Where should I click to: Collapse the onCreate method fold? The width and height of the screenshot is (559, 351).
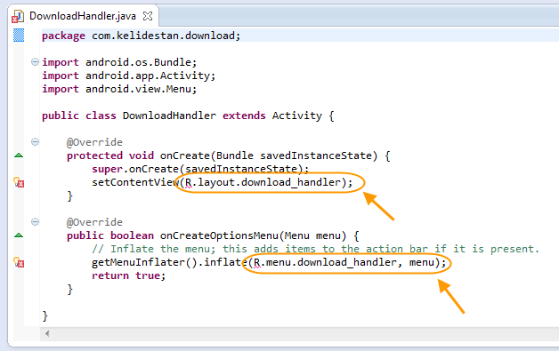pyautogui.click(x=35, y=141)
